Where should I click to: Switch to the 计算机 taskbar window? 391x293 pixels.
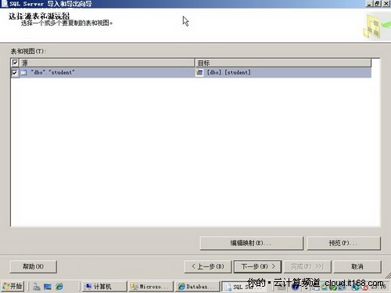(104, 287)
